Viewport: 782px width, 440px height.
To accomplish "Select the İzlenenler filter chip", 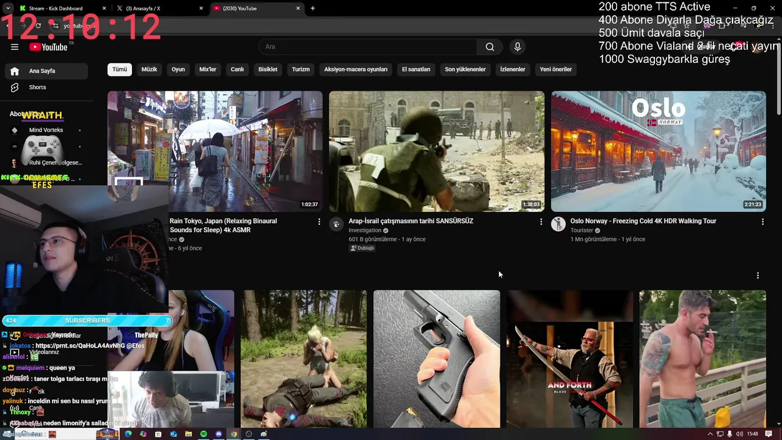I will tap(513, 69).
